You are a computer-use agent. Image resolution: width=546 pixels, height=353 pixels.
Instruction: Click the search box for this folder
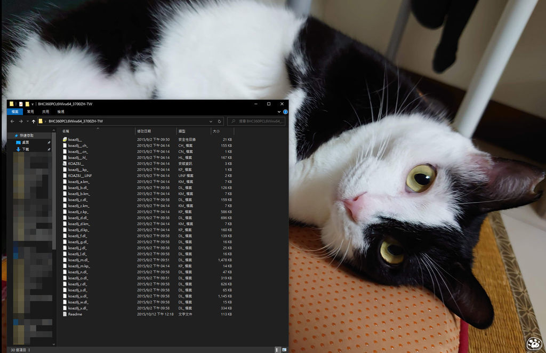256,121
